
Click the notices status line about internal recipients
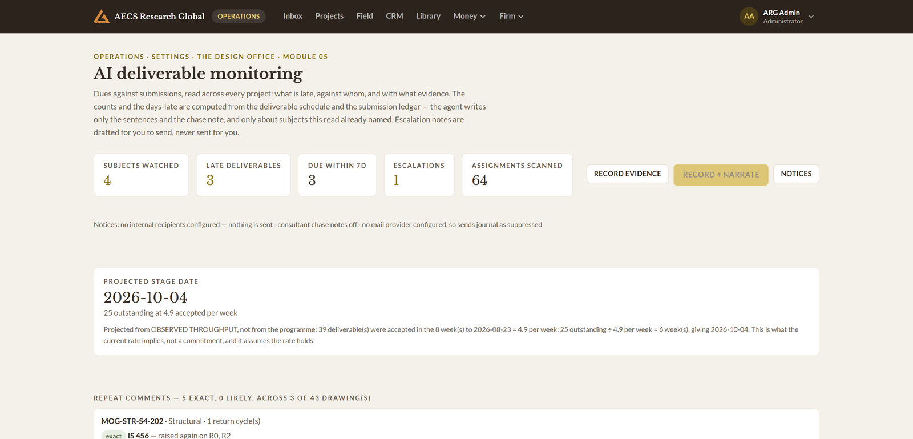click(318, 225)
